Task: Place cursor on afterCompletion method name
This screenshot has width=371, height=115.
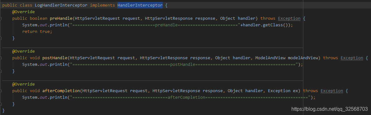Action: click(x=61, y=91)
